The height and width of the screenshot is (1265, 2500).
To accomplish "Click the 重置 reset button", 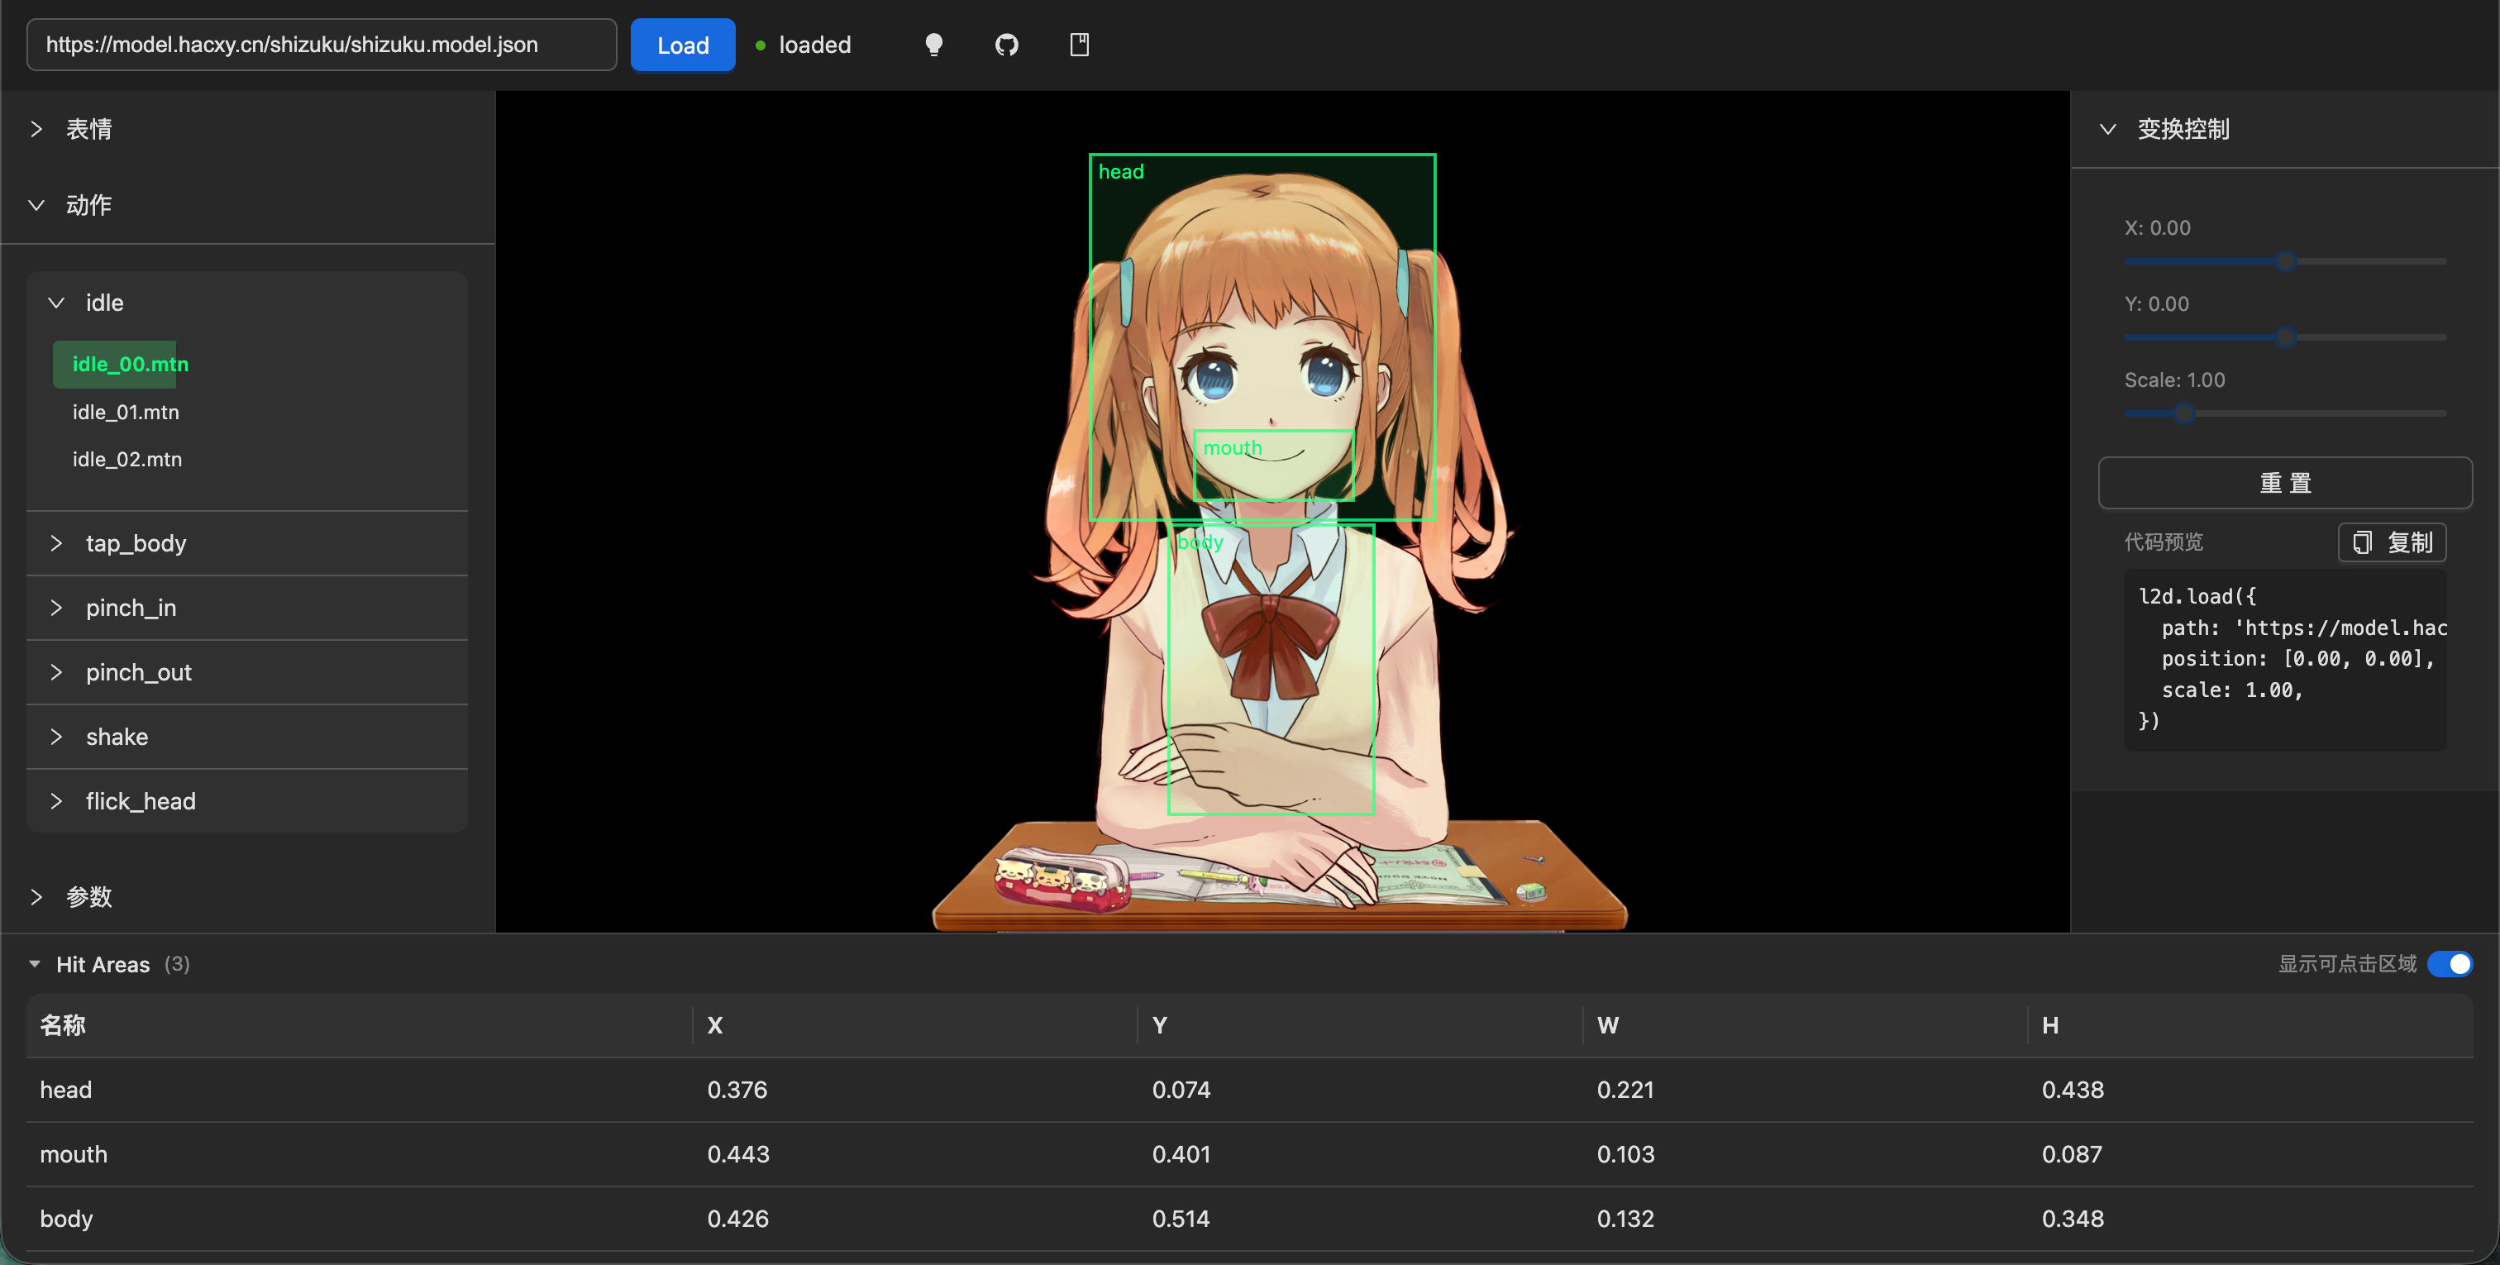I will point(2284,483).
